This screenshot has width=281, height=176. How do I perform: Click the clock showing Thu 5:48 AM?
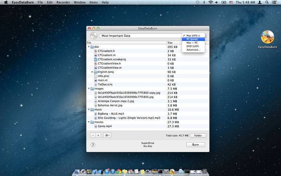245,2
